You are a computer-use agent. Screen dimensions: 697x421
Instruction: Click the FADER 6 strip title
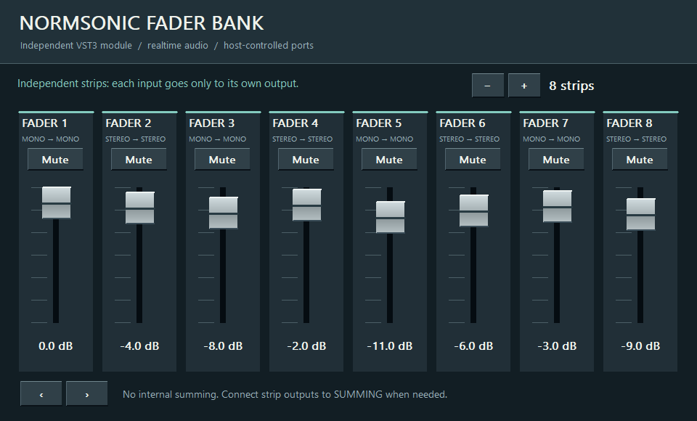click(462, 123)
